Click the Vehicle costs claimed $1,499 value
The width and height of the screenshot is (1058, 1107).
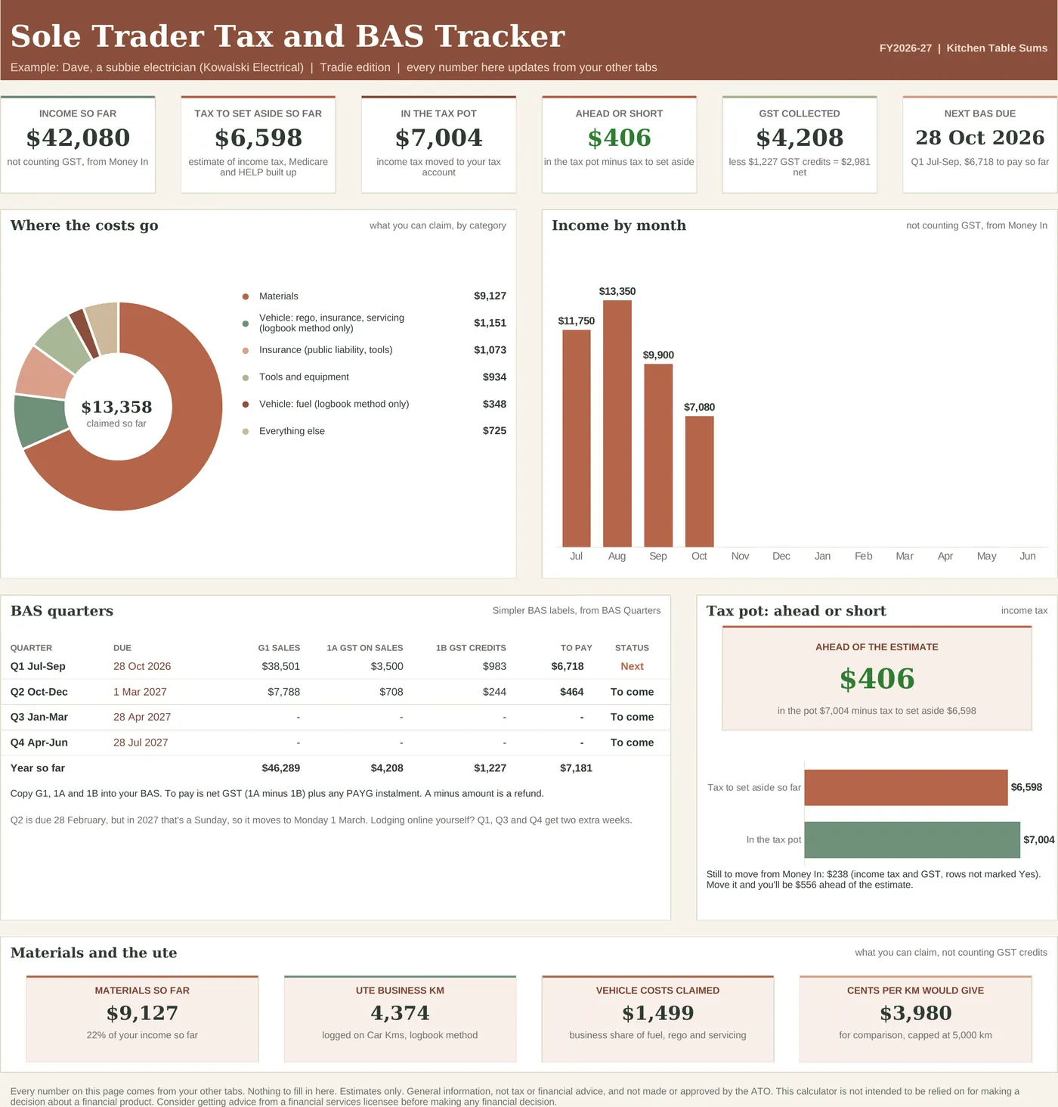point(657,1013)
